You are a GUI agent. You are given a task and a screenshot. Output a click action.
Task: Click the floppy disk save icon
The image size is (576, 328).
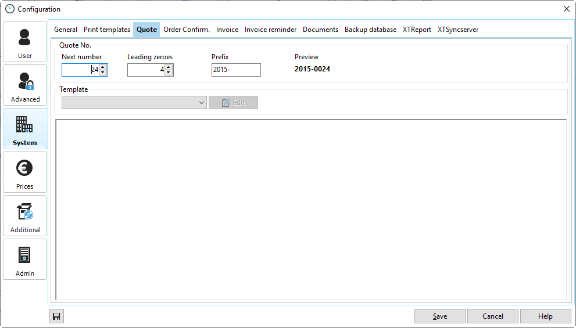click(56, 316)
